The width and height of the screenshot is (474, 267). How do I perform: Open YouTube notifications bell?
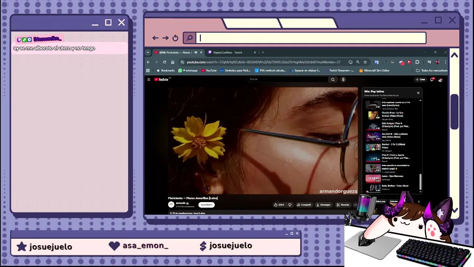tap(432, 79)
